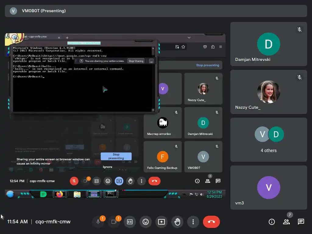
Task: Click the V avatar in the presenting header
Action: tap(13, 11)
